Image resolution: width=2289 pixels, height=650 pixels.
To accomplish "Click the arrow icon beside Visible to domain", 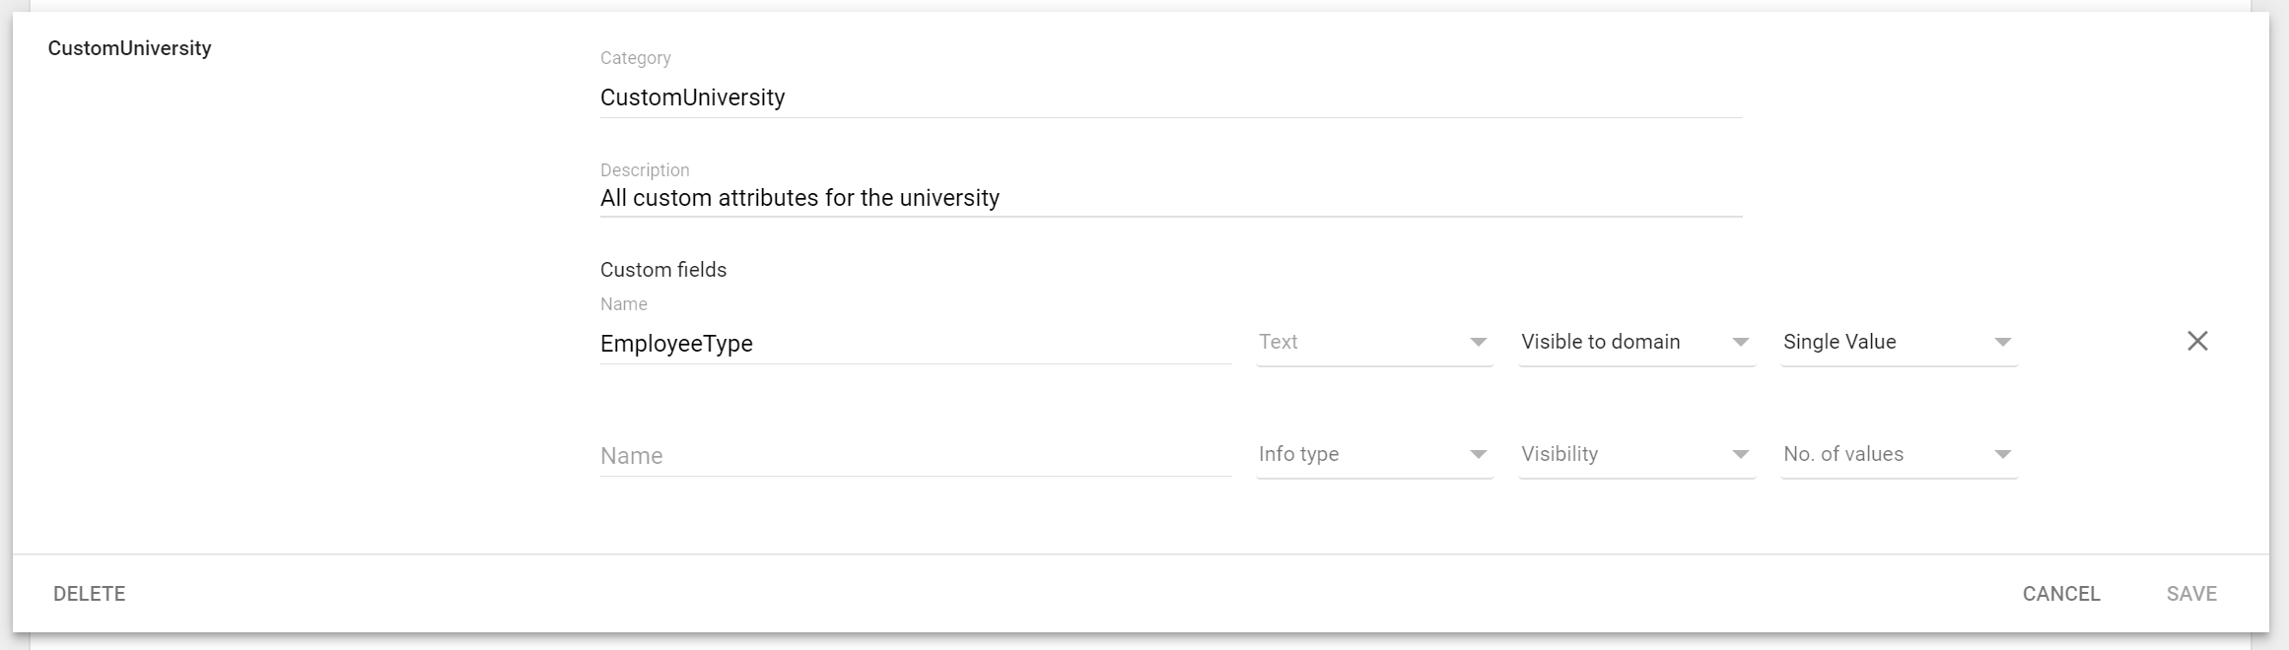I will [1740, 342].
